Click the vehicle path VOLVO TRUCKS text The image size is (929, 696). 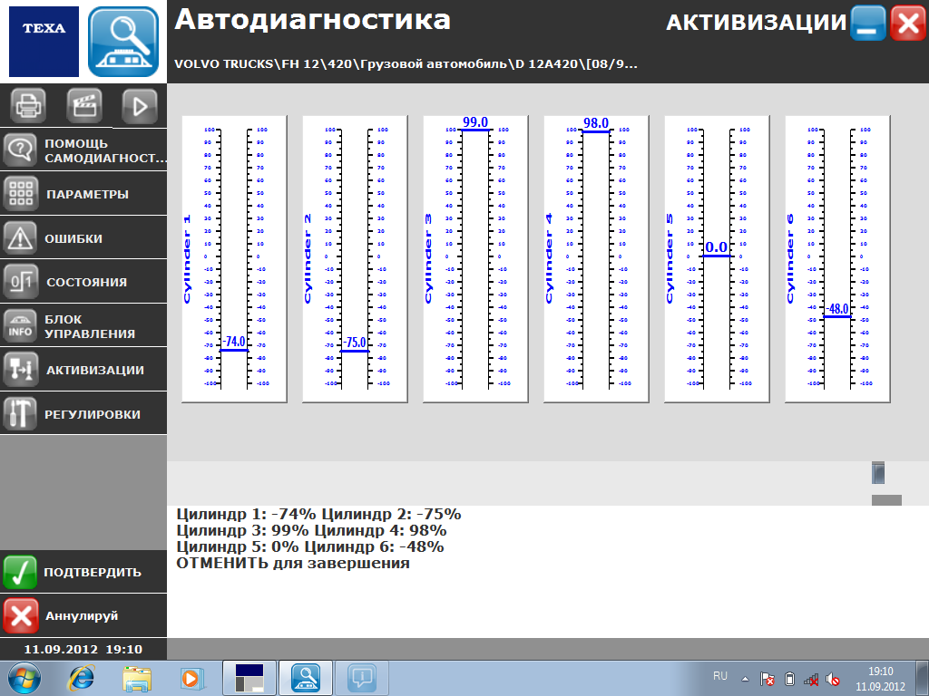click(406, 64)
